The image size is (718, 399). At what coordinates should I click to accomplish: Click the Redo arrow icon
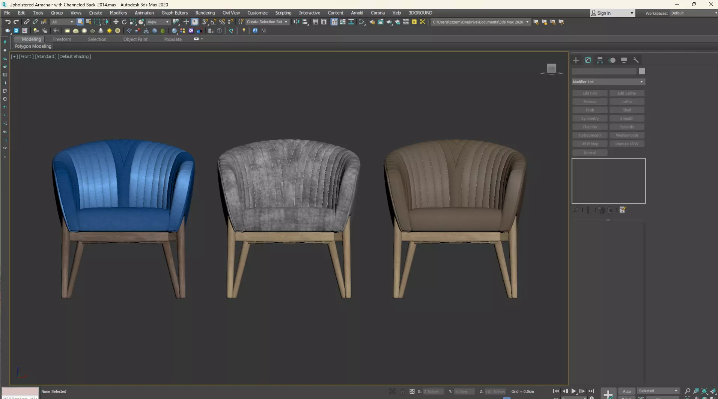16,22
